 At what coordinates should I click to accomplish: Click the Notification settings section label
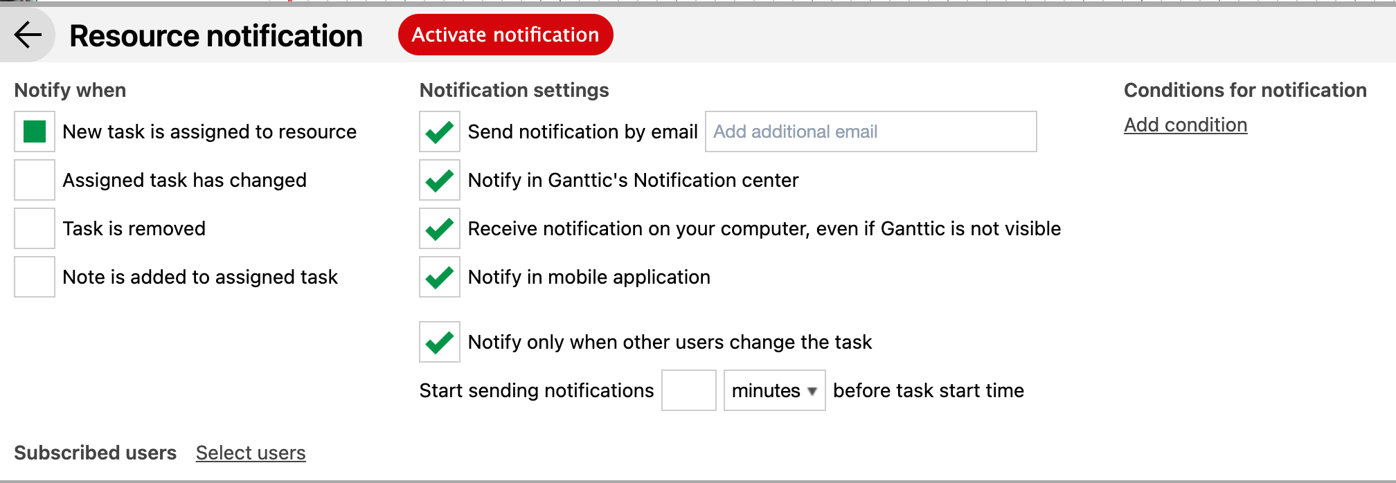click(x=514, y=90)
